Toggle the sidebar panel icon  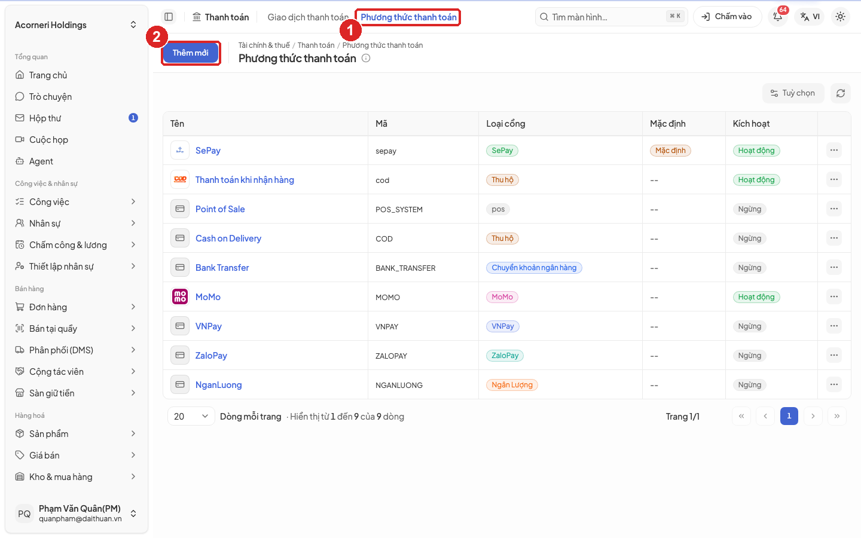coord(169,17)
